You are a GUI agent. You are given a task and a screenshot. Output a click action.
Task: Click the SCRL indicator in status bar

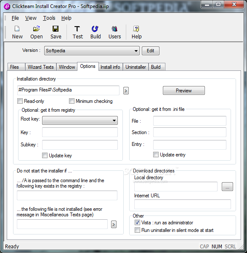[231, 246]
